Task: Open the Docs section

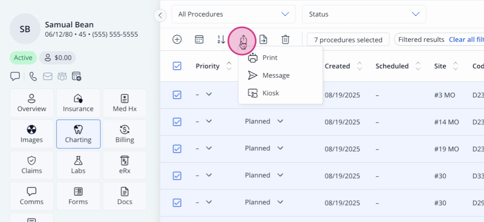Action: [125, 196]
